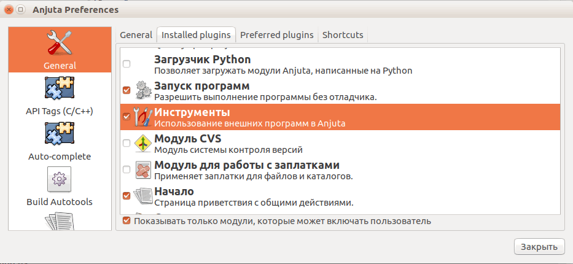
Task: Select the Модуль CVS plugin title
Action: (187, 139)
